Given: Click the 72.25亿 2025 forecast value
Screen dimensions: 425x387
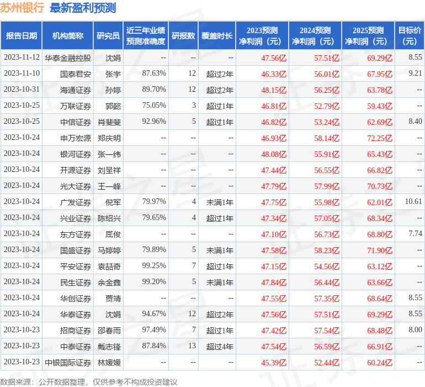Looking at the screenshot, I should pyautogui.click(x=380, y=138).
